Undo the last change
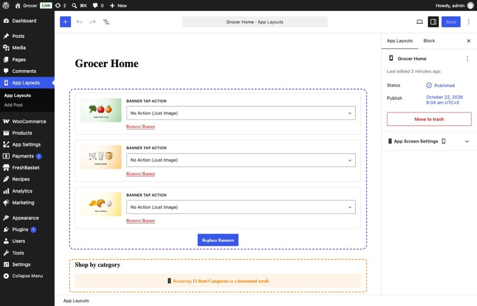This screenshot has height=306, width=477. point(79,22)
